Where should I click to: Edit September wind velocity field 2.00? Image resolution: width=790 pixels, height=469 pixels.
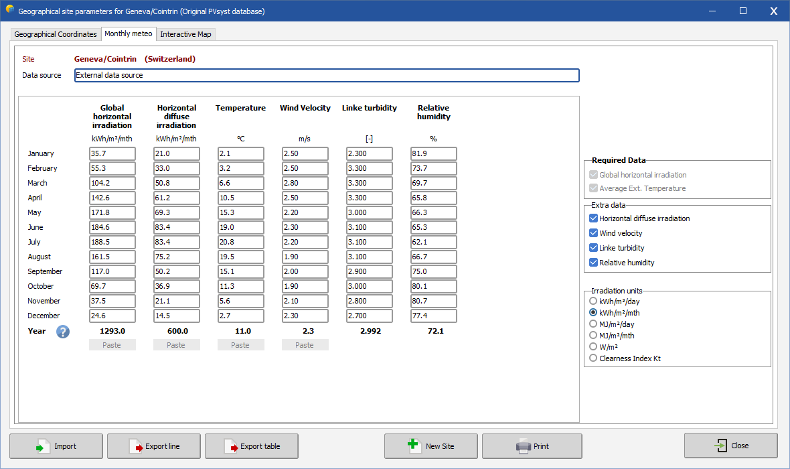click(x=305, y=271)
